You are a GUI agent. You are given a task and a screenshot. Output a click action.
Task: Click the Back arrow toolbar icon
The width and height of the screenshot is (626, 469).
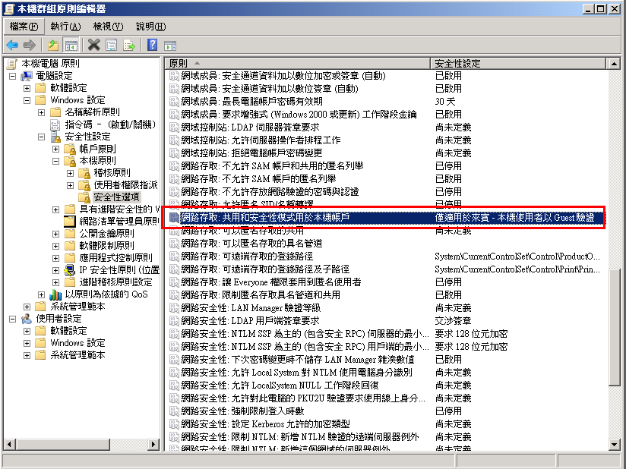point(12,45)
